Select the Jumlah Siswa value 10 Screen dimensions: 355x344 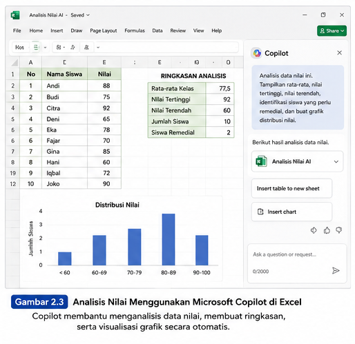click(x=220, y=121)
